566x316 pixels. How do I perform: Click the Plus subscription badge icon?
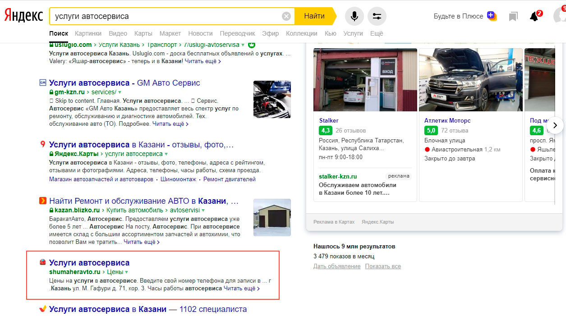pyautogui.click(x=492, y=16)
